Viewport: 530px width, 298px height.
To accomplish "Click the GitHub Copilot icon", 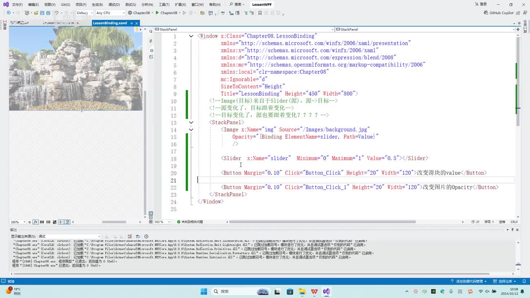I will point(486,13).
